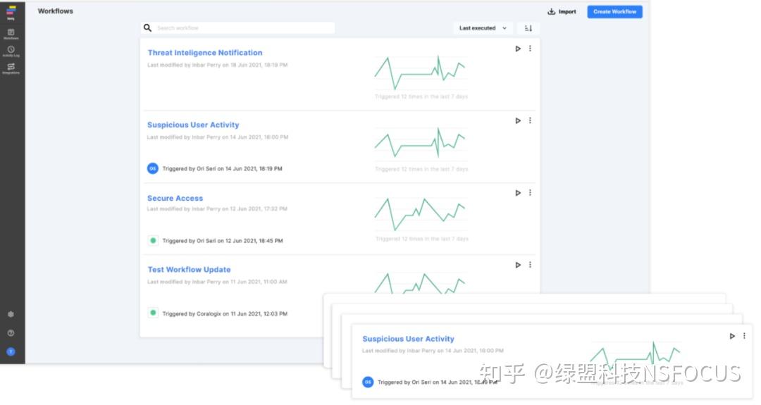The width and height of the screenshot is (761, 405).
Task: Open Suspicious User Activity in the floating card
Action: 408,339
